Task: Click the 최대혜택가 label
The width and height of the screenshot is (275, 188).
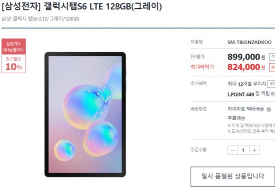Action: tap(202, 67)
